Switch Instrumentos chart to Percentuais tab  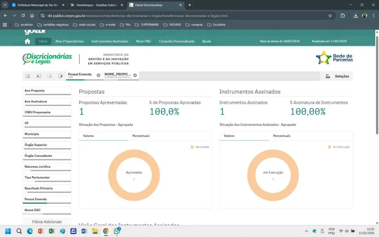[x=282, y=136]
